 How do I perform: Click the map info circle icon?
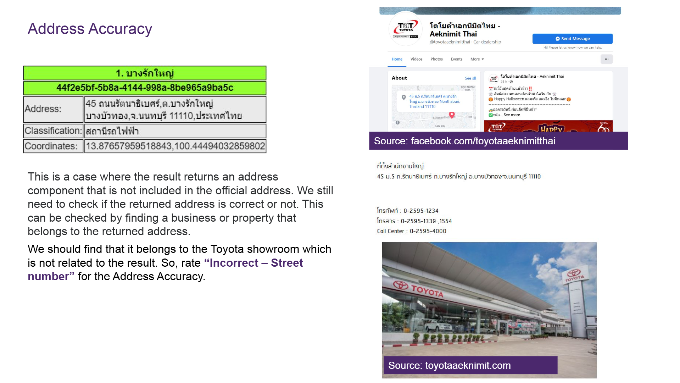point(397,123)
